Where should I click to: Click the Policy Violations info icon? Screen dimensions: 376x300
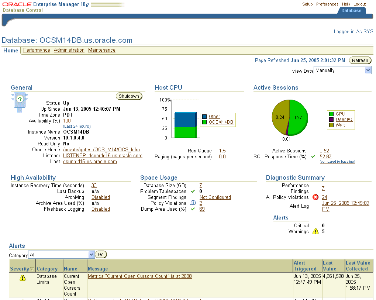tap(193, 203)
